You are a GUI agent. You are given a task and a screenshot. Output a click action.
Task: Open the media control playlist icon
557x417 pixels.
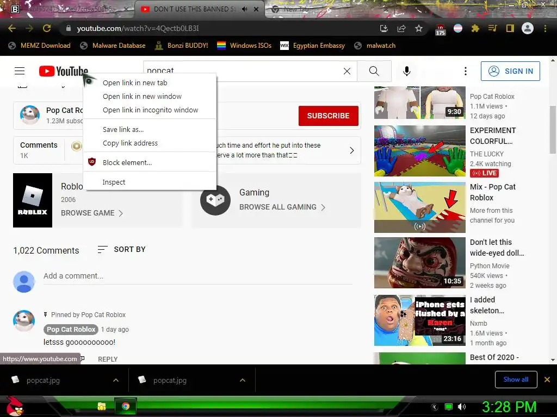(x=492, y=28)
